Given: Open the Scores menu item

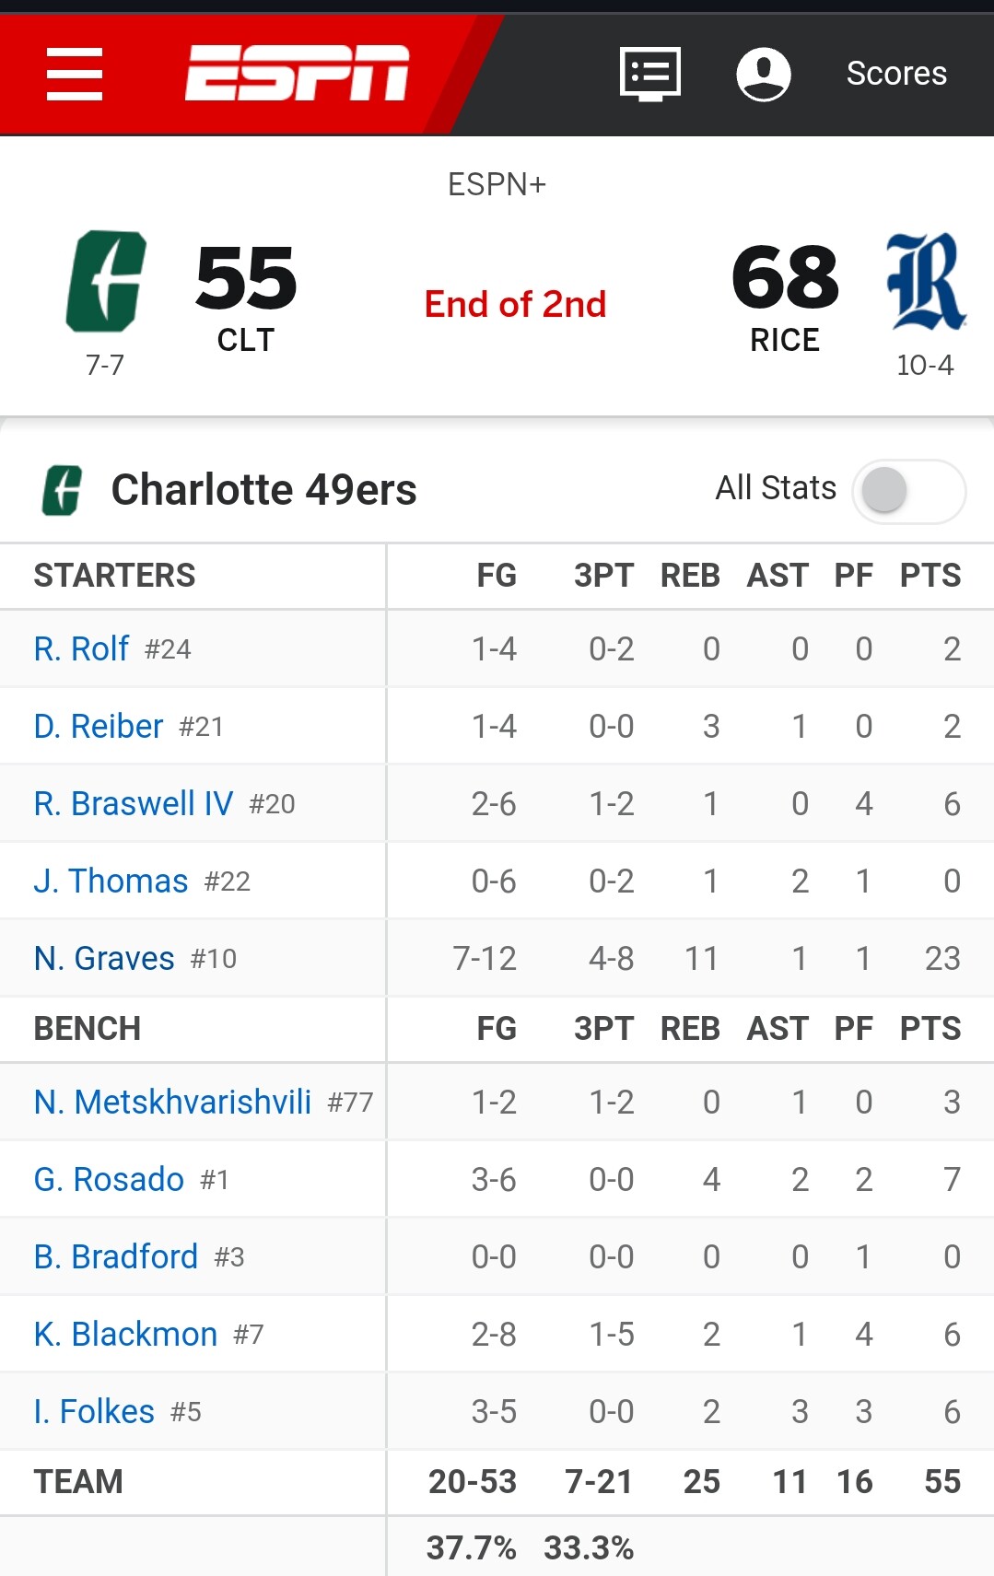Looking at the screenshot, I should (x=896, y=74).
